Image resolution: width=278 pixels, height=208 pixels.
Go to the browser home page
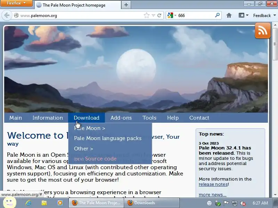(229, 15)
